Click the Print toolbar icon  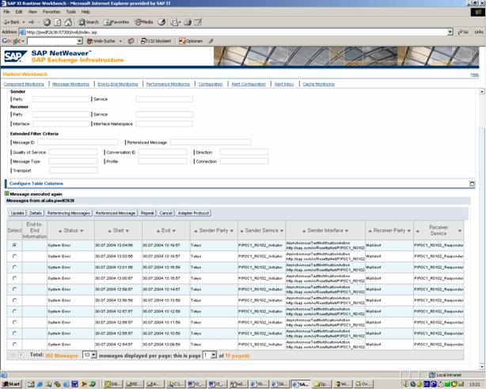click(x=188, y=22)
